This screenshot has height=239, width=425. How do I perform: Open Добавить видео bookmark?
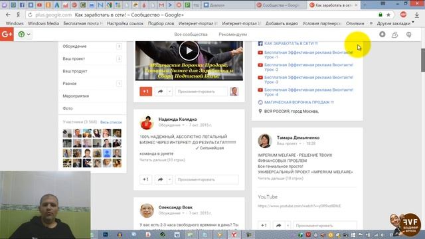click(x=282, y=24)
